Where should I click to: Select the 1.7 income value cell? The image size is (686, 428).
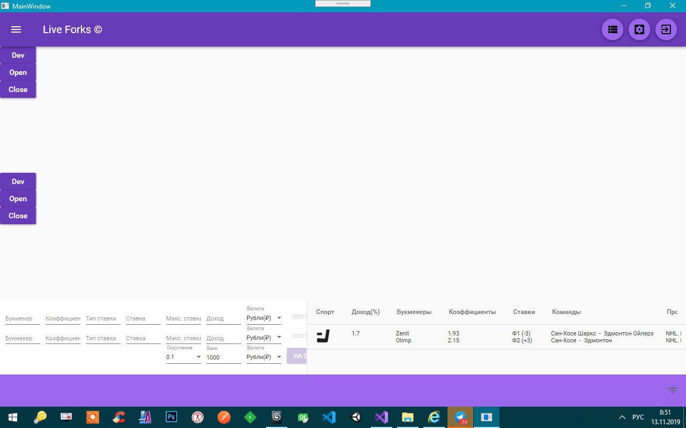pos(356,333)
